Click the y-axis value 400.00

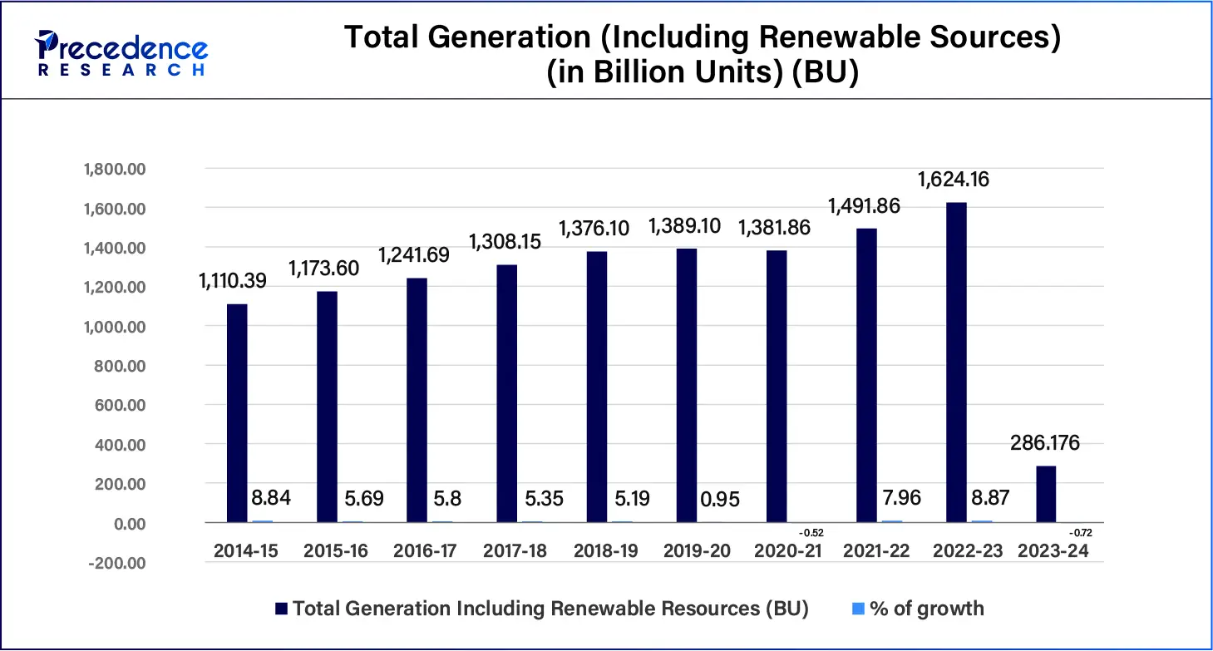point(121,445)
